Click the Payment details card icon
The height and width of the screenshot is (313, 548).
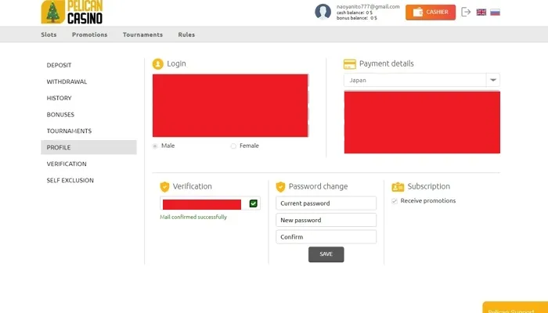350,64
